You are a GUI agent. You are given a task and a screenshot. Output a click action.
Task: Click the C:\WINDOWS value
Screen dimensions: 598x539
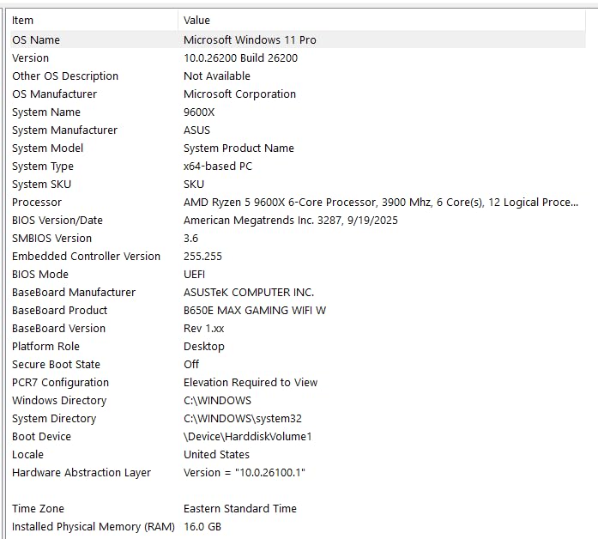217,401
